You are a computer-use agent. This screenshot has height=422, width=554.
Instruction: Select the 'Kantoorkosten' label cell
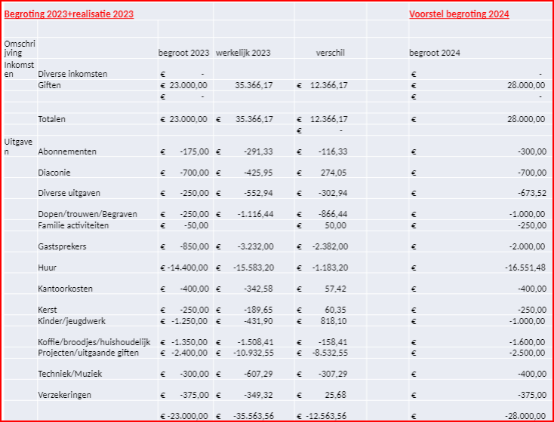(66, 289)
